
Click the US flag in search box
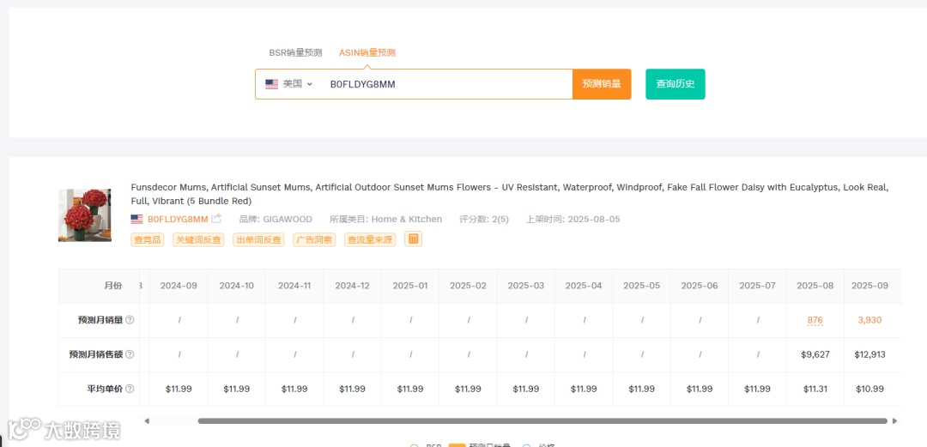pyautogui.click(x=271, y=84)
